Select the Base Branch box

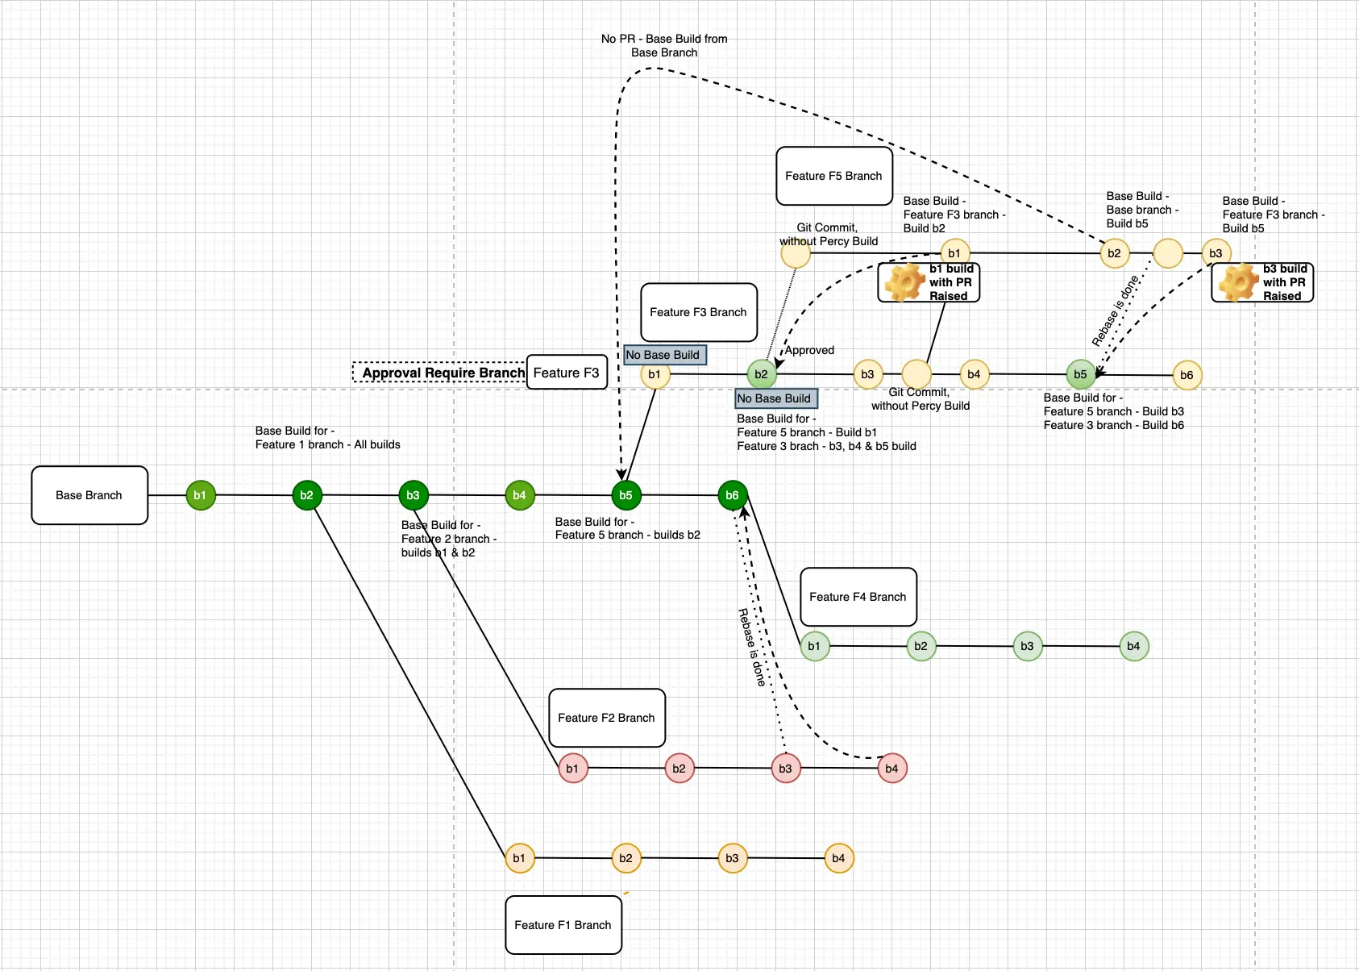click(x=89, y=495)
